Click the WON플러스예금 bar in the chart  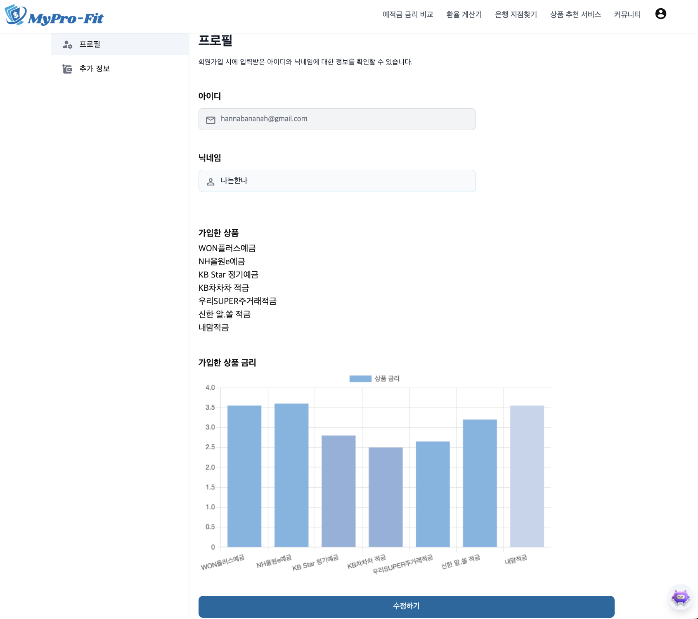244,476
